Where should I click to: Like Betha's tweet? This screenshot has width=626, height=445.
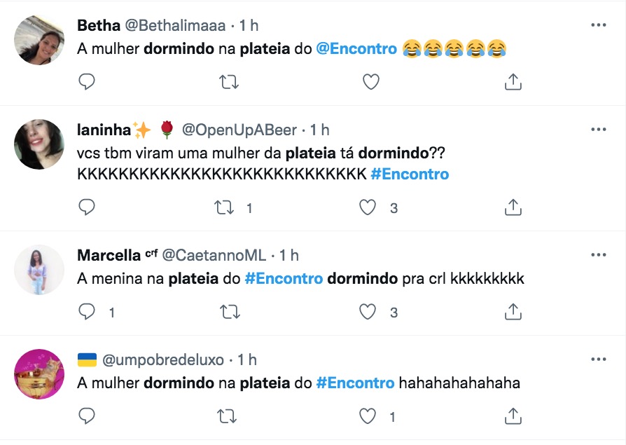(x=370, y=82)
